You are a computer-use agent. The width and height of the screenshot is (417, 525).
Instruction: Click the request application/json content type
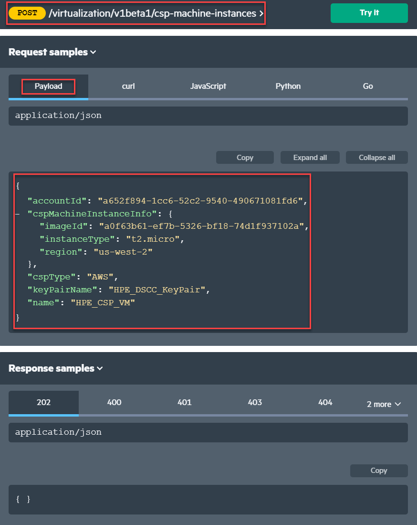point(208,116)
